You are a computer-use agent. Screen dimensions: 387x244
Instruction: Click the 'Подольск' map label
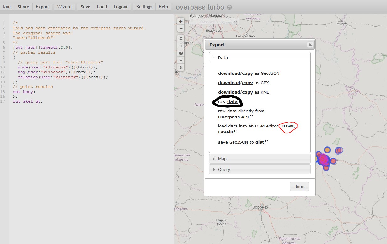click(213, 30)
